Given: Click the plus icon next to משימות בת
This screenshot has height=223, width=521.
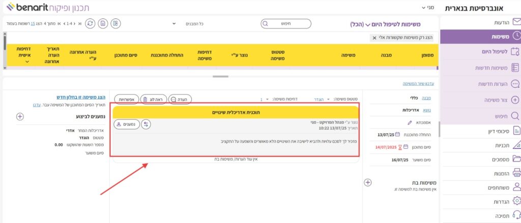Looking at the screenshot, I should pyautogui.click(x=368, y=182).
